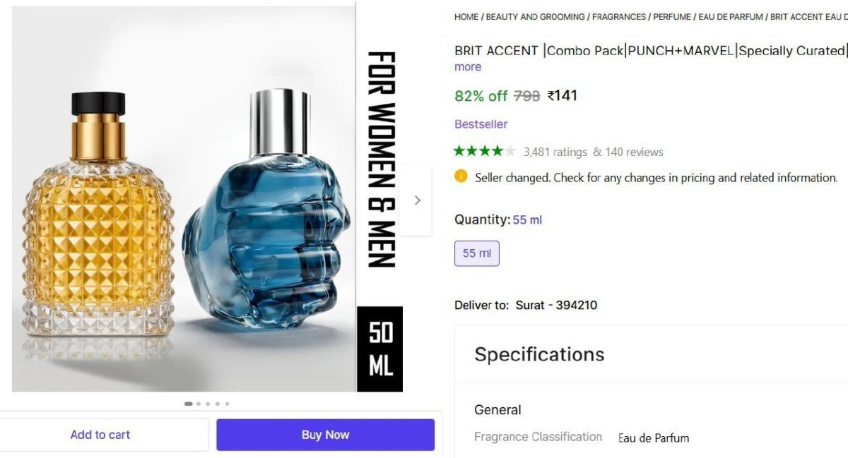Click the perfume bottles product image
This screenshot has width=848, height=458.
click(184, 199)
